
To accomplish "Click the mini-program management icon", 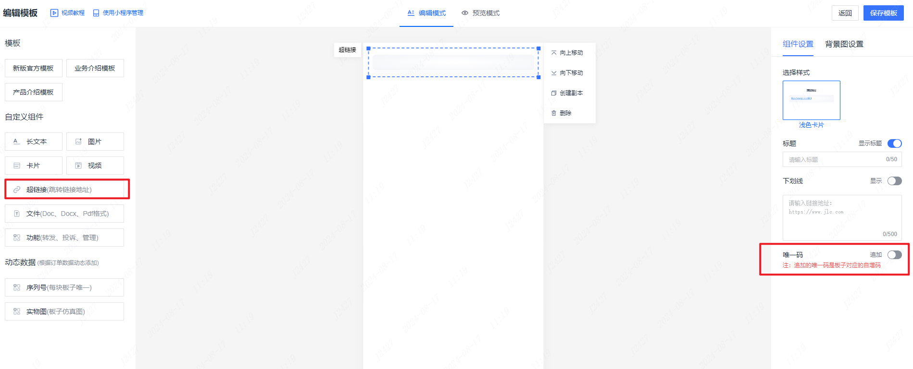I will click(x=96, y=13).
